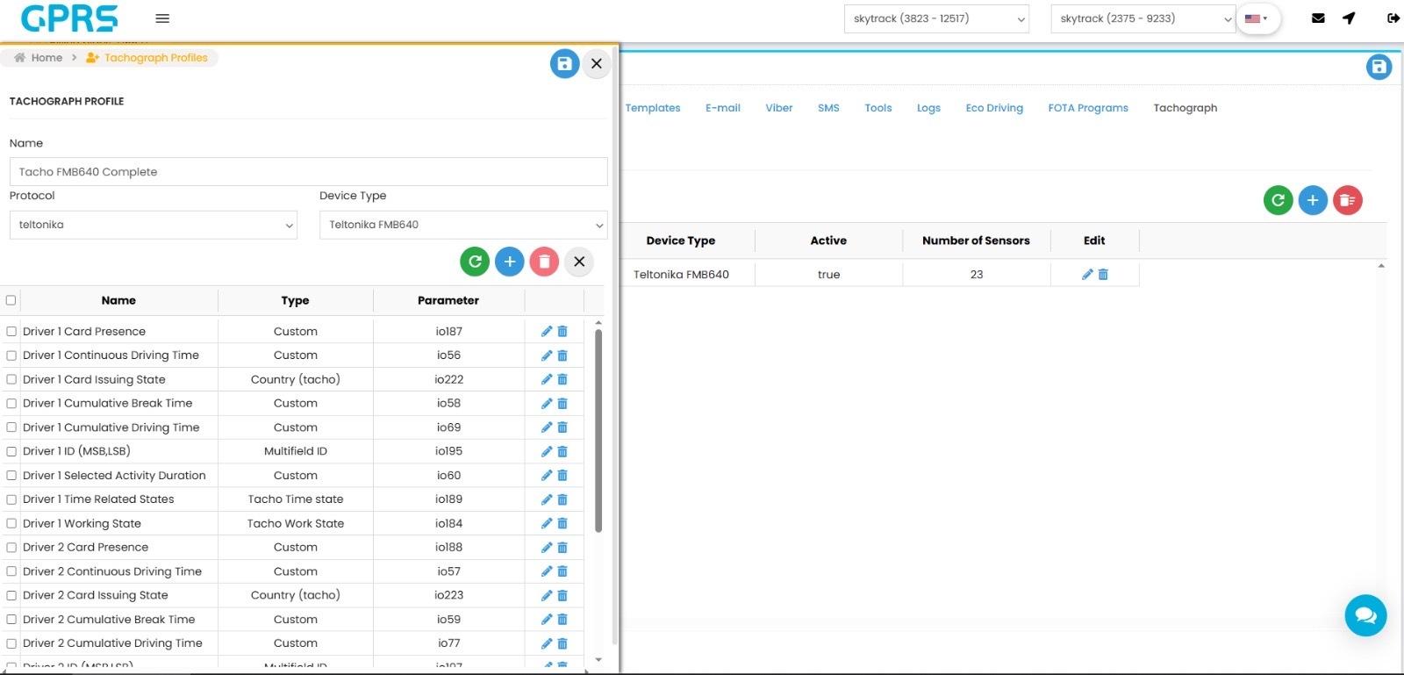Add a new tachograph profile in background list
The image size is (1404, 675).
1313,200
